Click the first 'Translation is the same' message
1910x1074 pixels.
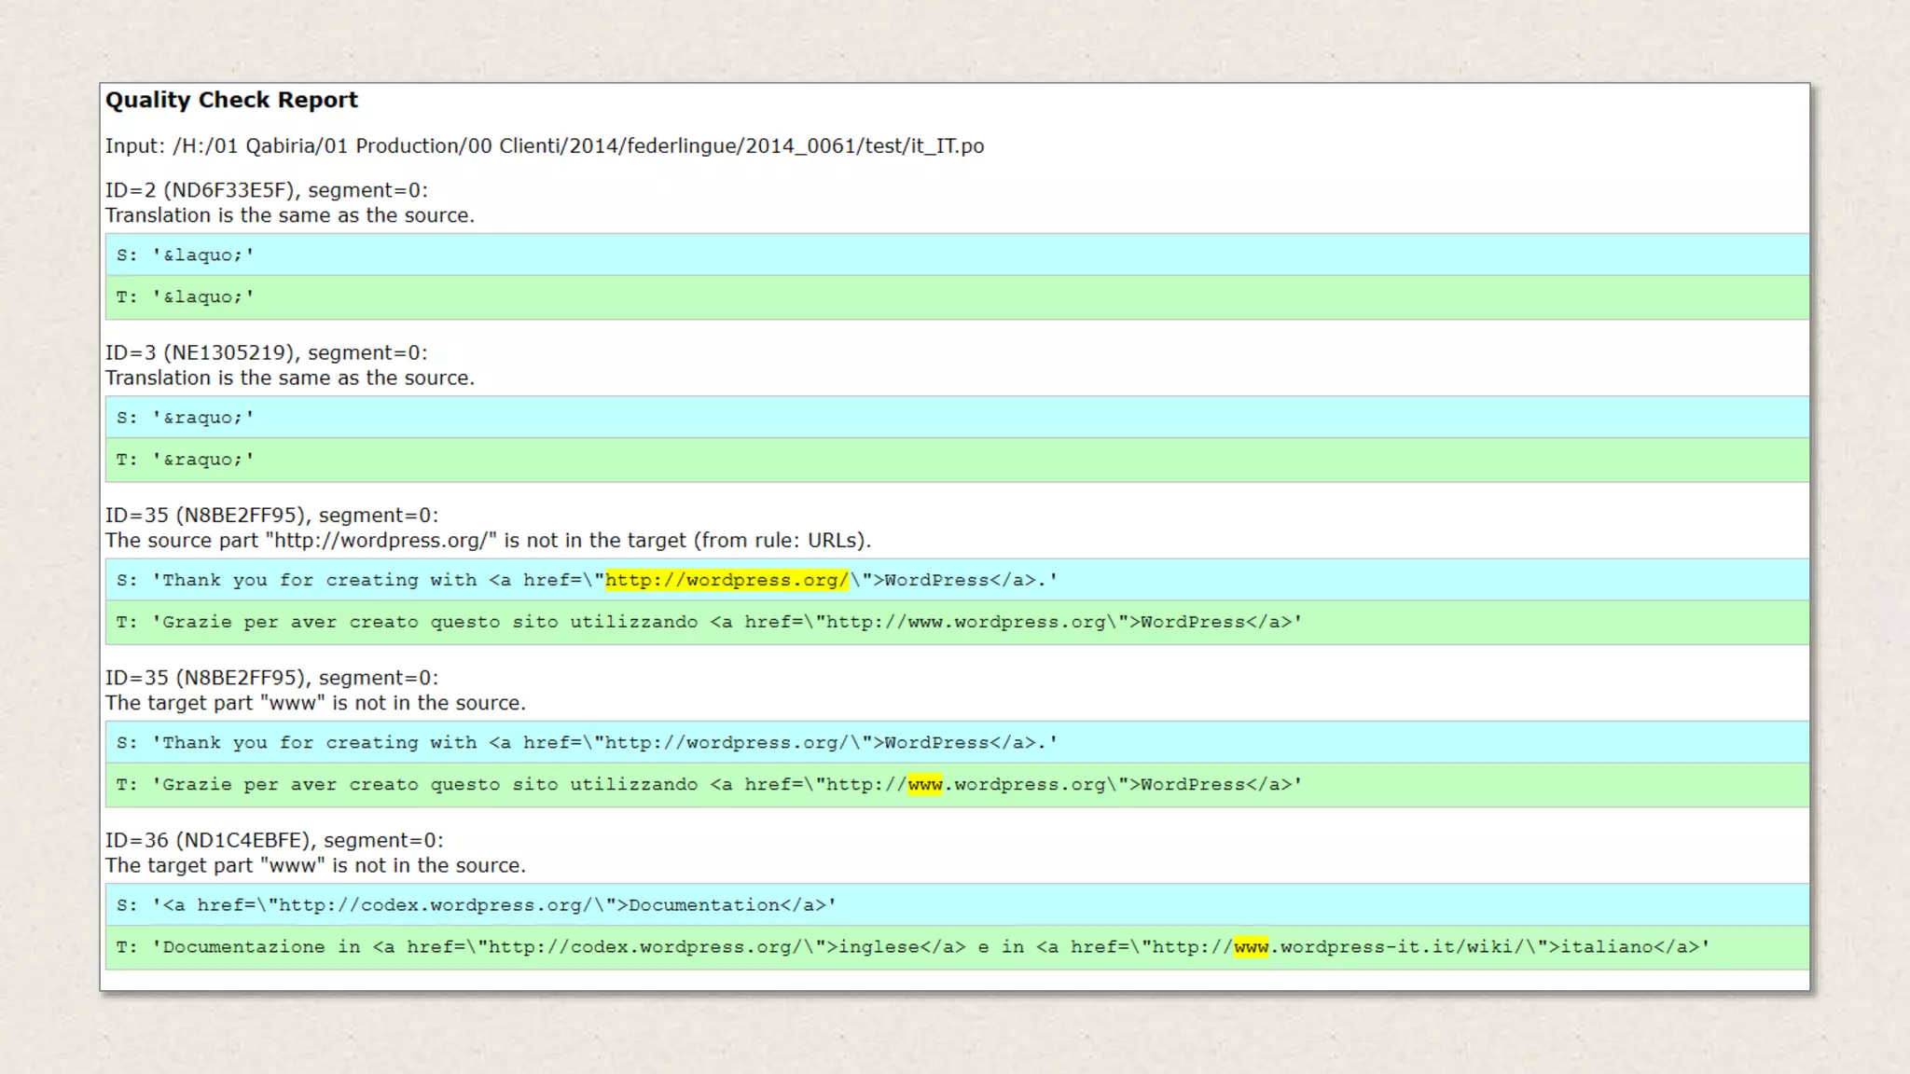pos(289,215)
